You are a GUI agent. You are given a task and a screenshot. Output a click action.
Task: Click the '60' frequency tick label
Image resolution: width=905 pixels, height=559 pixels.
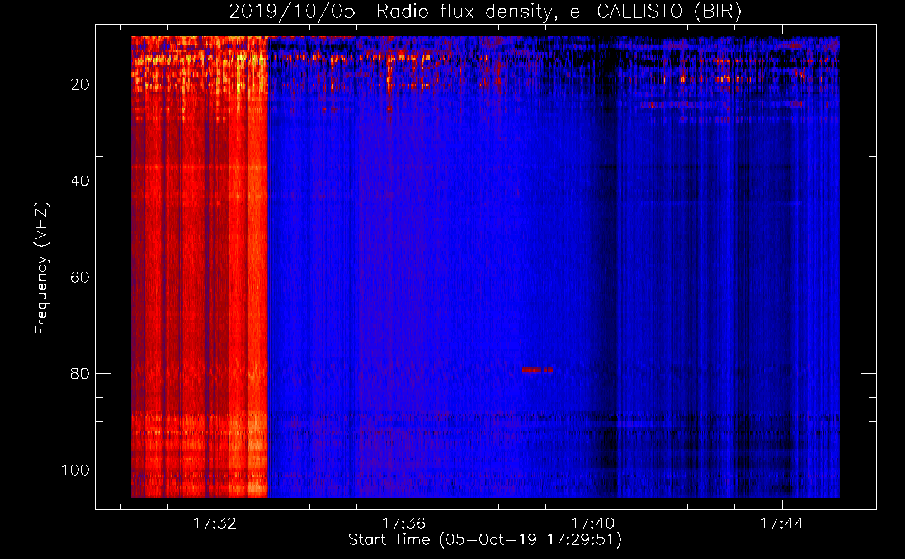tap(81, 277)
